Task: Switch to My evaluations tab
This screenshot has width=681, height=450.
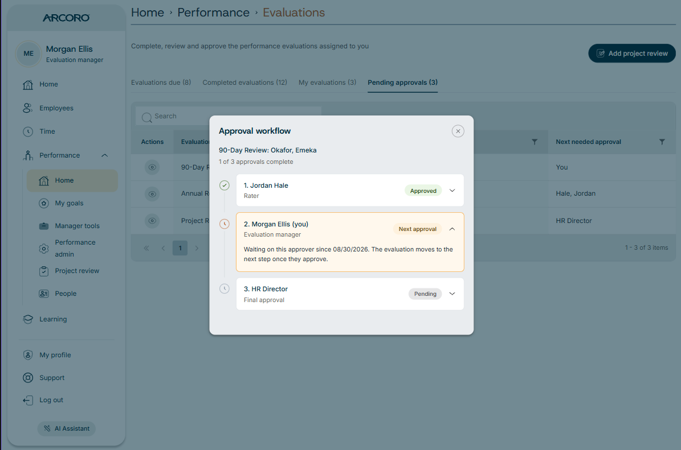Action: click(328, 82)
